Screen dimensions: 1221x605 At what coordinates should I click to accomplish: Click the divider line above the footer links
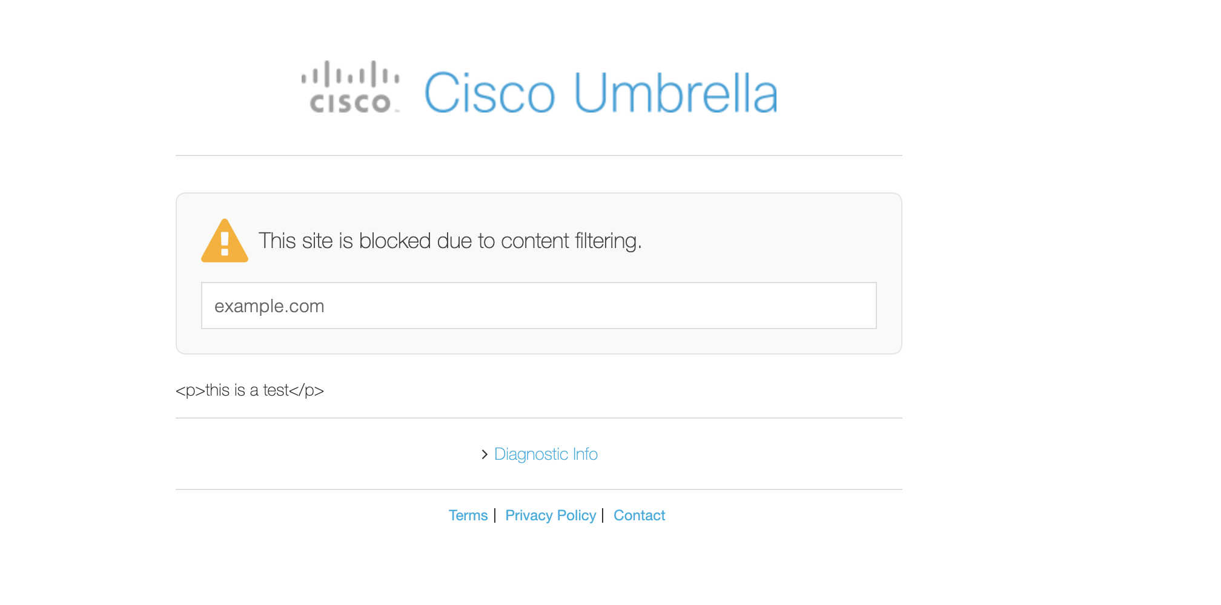pos(538,489)
